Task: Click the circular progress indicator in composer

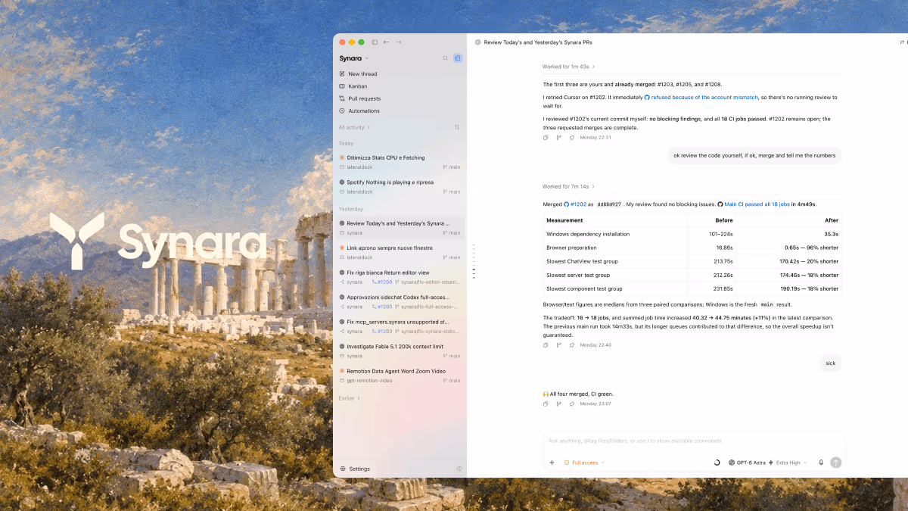Action: [x=717, y=463]
